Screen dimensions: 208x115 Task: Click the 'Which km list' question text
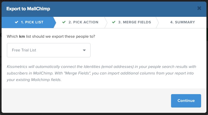pyautogui.click(x=51, y=36)
